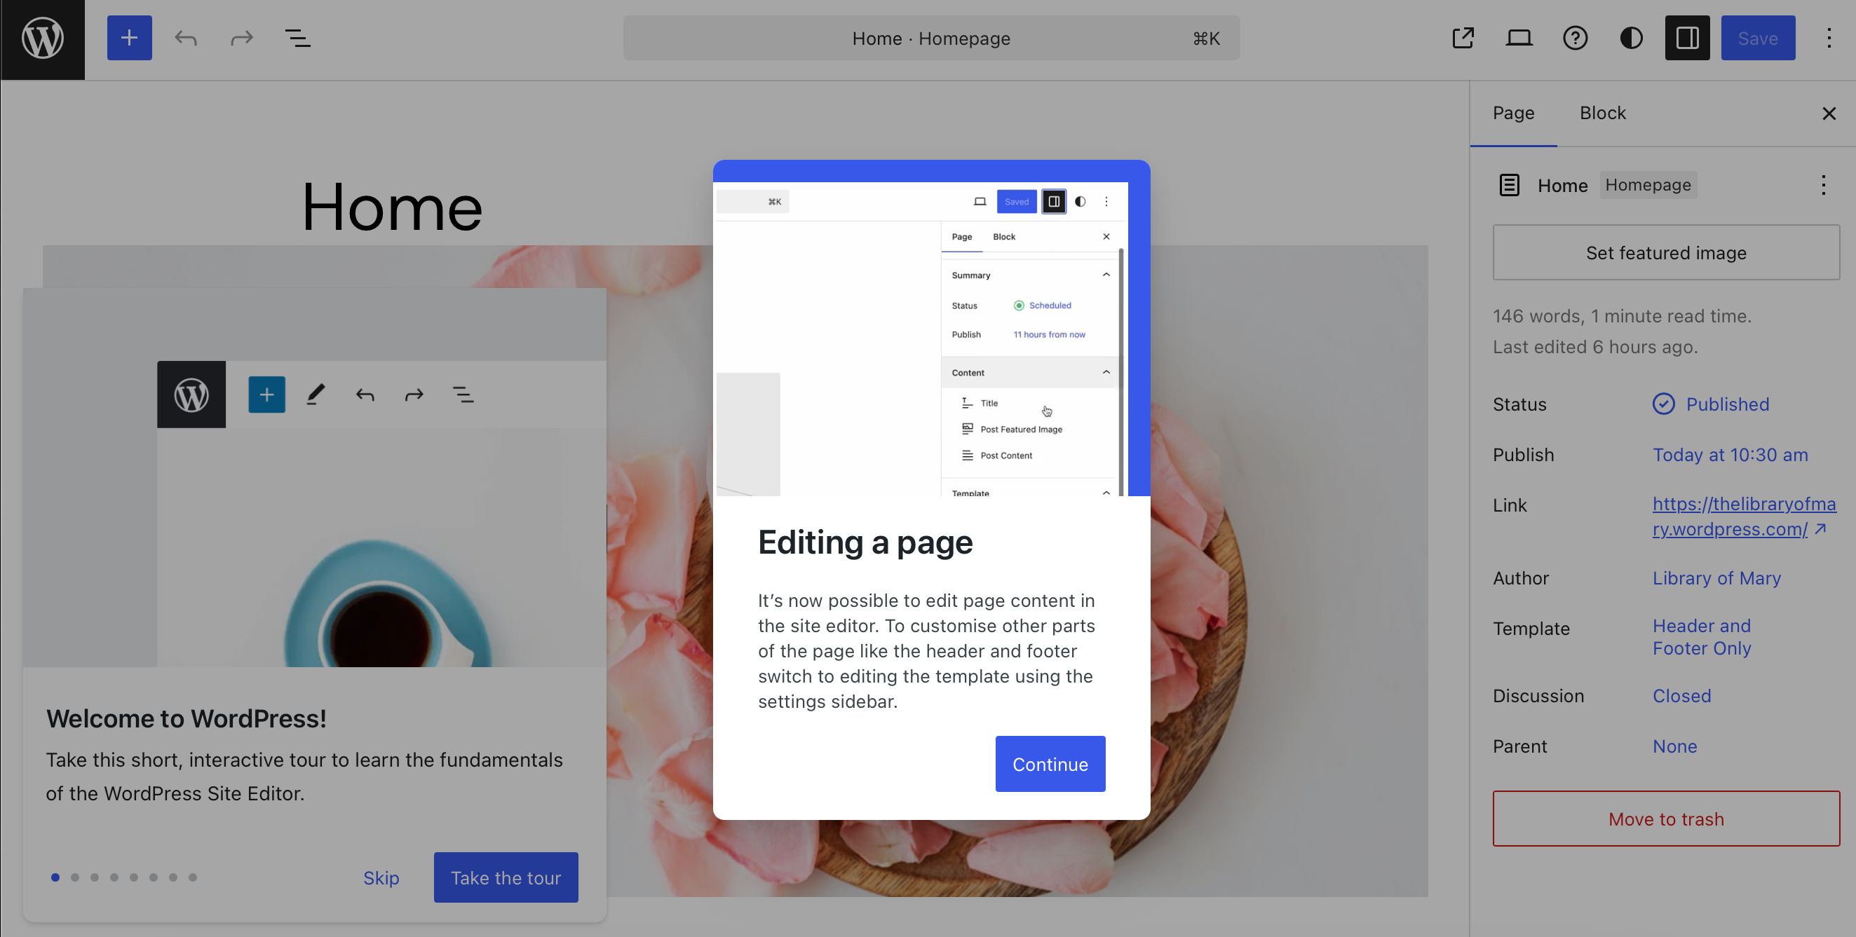Screen dimensions: 1856x937
Task: Switch to the Page sidebar tab
Action: [x=1513, y=113]
